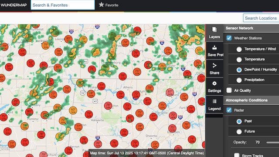This screenshot has width=279, height=157.
Task: Open Settings gear icon
Action: click(x=214, y=84)
